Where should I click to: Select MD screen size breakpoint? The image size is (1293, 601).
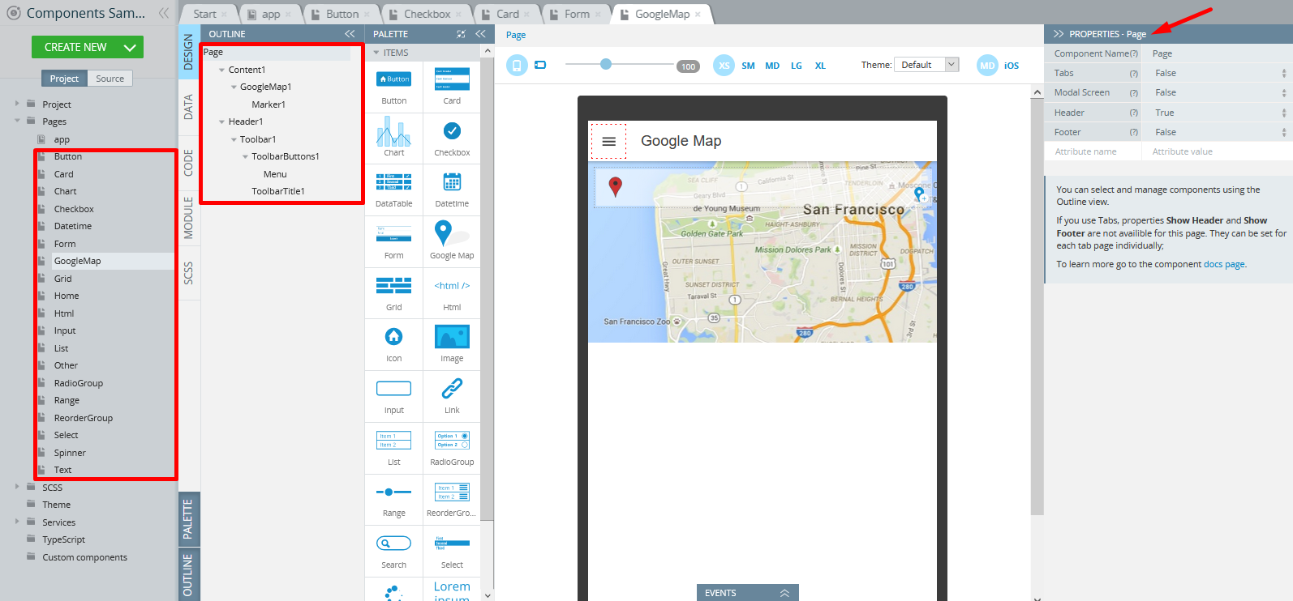(772, 66)
